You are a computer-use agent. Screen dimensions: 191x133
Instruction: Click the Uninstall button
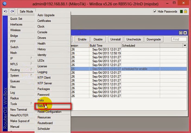click(116, 39)
